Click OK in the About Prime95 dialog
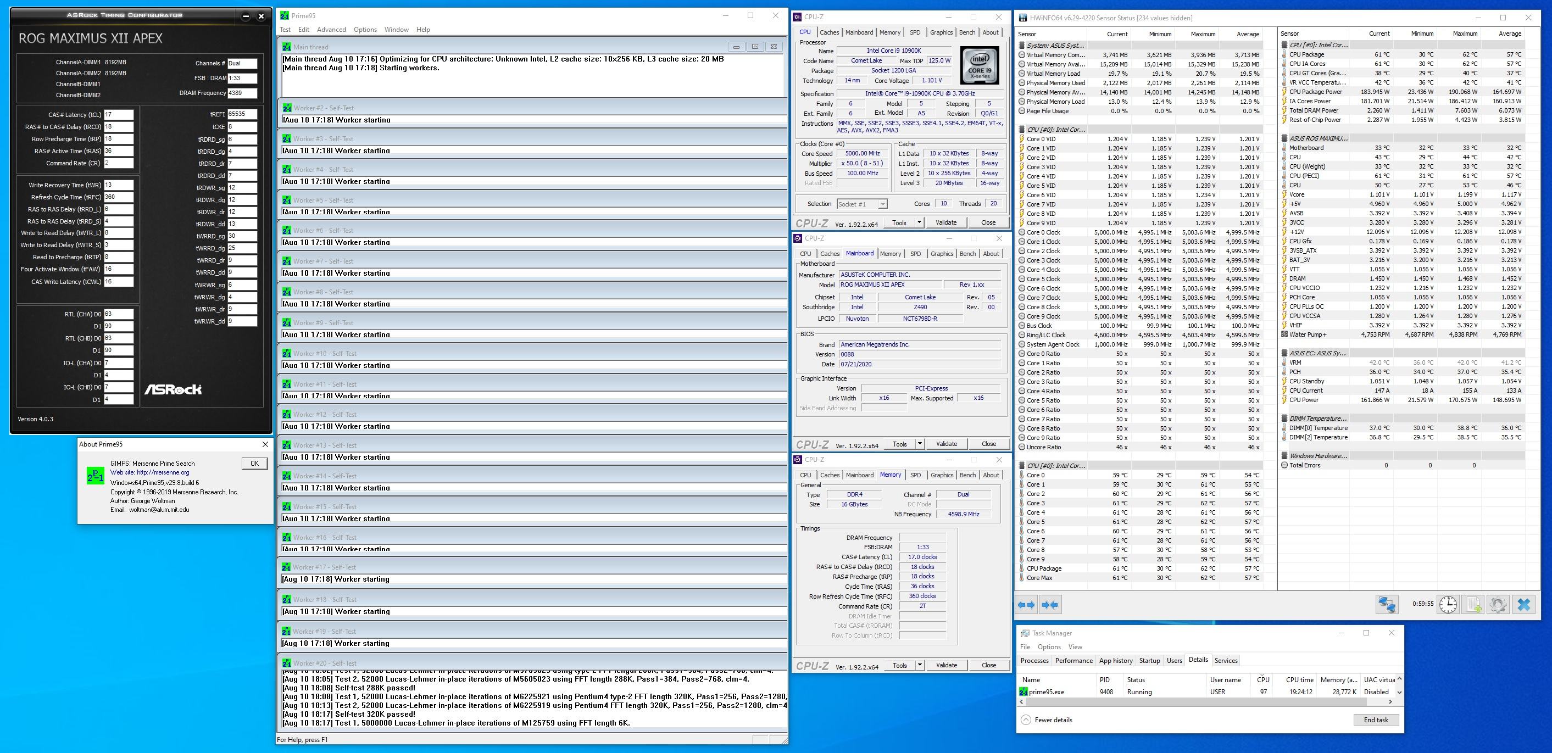Screen dimensions: 1552x753 point(254,463)
